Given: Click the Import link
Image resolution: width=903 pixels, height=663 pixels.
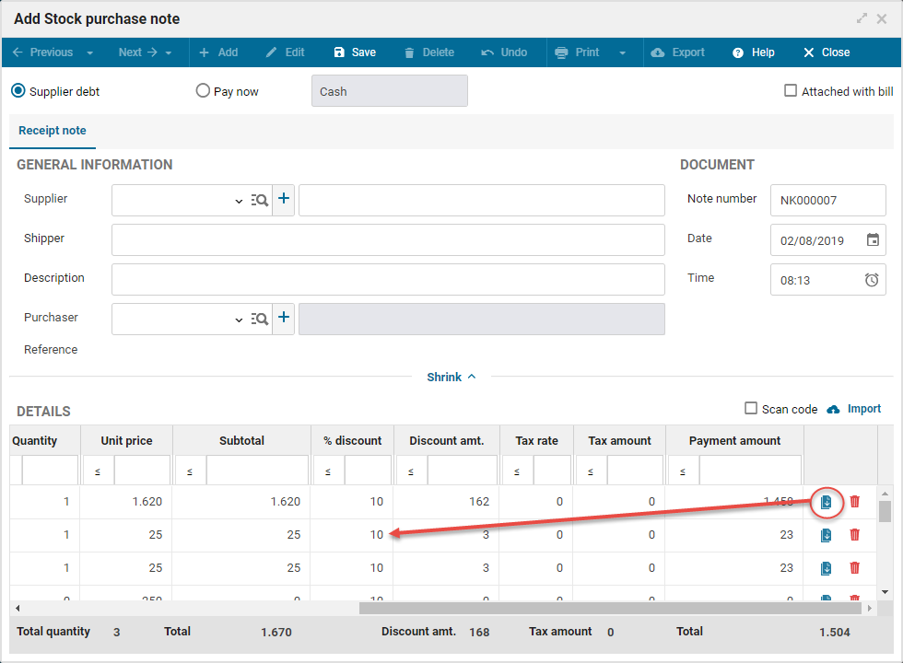Looking at the screenshot, I should click(x=863, y=409).
